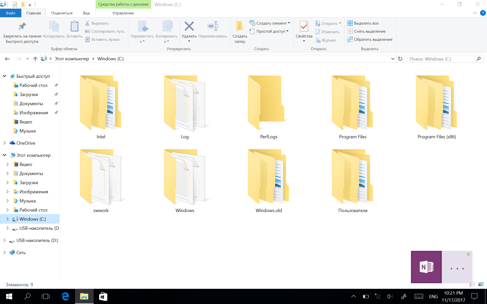Close the OneNote popup
The height and width of the screenshot is (304, 487).
pos(468,254)
